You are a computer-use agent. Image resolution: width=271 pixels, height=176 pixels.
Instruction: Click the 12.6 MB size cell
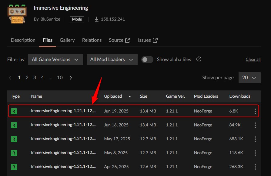click(x=148, y=167)
